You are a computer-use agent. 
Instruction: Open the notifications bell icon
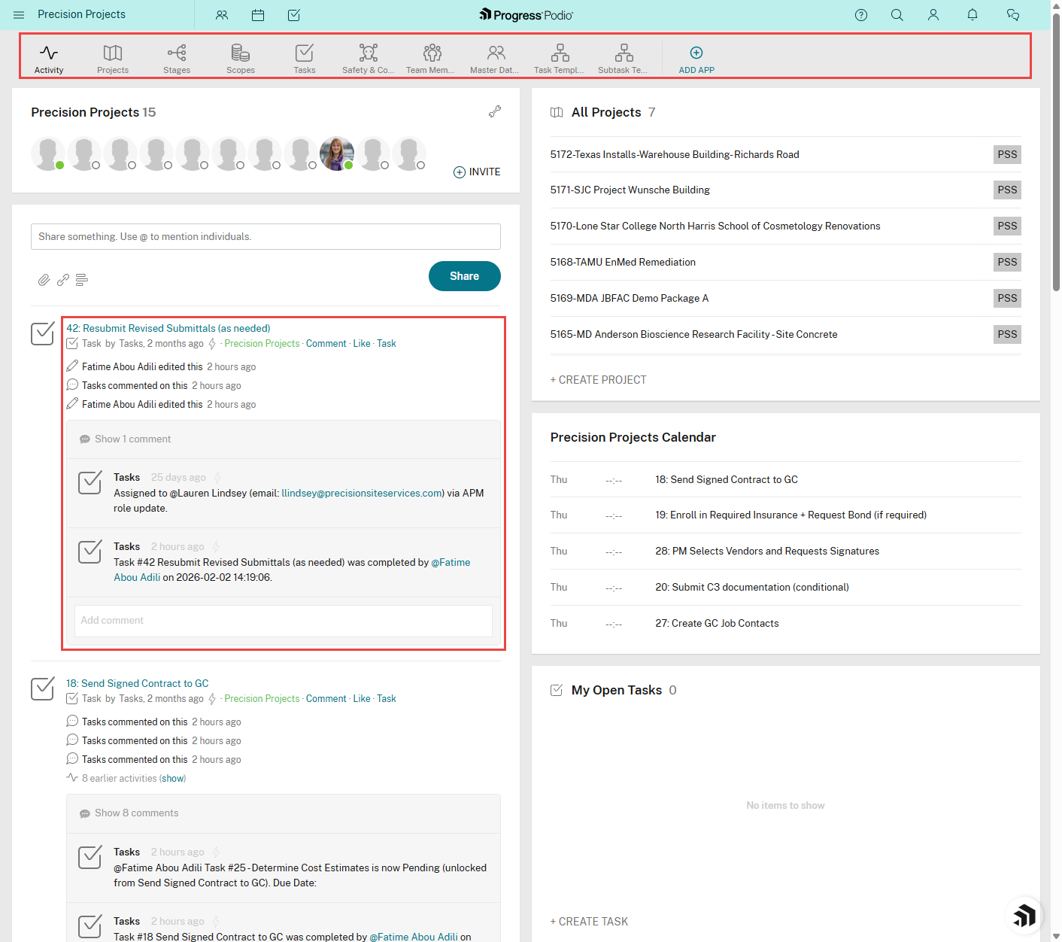pyautogui.click(x=972, y=15)
